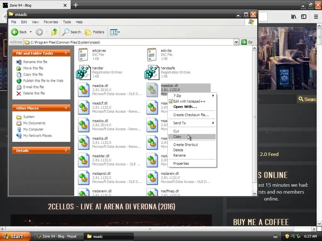The height and width of the screenshot is (241, 322).
Task: Expand the 7-Zip submenu
Action: pos(192,96)
